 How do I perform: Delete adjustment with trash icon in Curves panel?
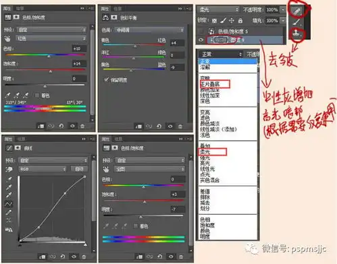[84, 257]
